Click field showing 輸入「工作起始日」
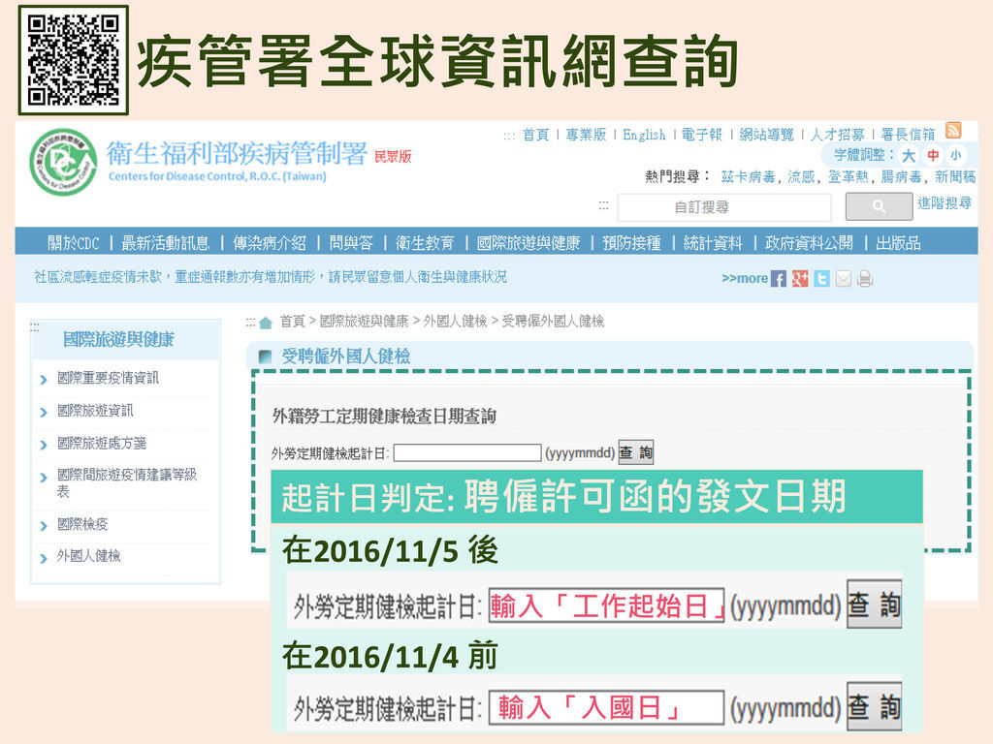 tap(606, 606)
